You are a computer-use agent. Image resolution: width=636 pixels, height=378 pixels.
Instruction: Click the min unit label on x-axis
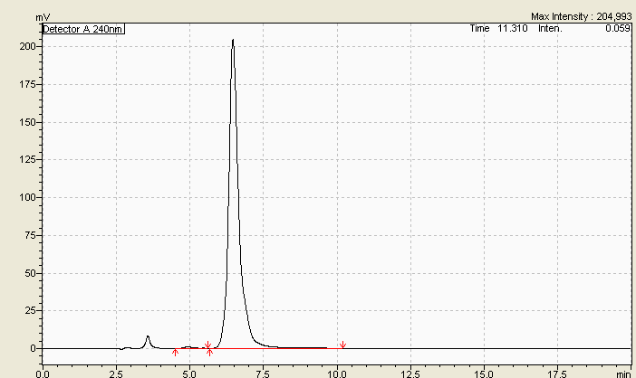point(622,372)
